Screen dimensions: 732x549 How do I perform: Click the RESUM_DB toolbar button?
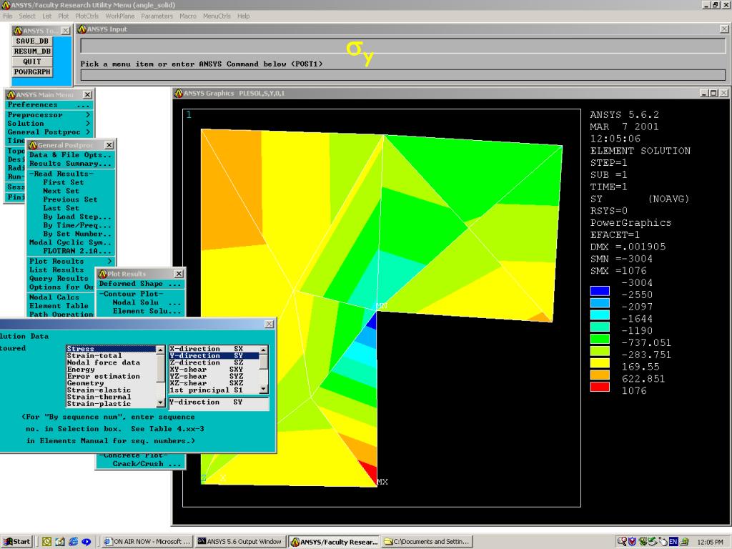(x=32, y=51)
